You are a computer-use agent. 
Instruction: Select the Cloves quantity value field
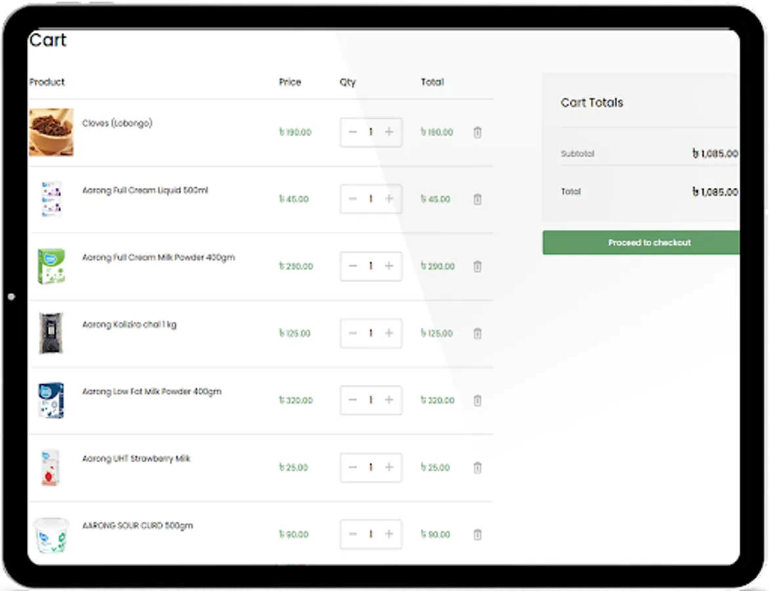click(371, 131)
